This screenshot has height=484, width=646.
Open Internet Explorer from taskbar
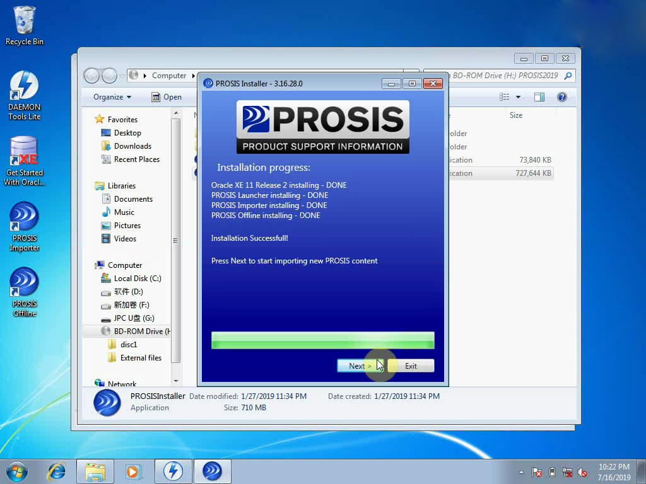(57, 471)
